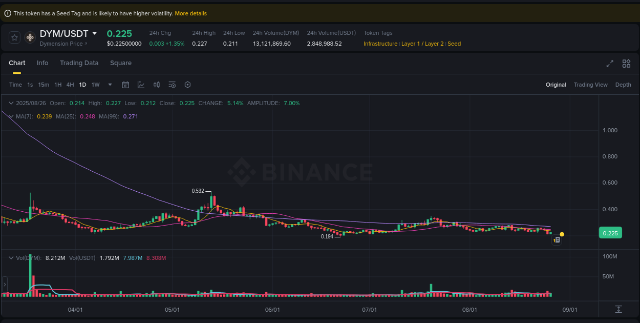The height and width of the screenshot is (323, 640).
Task: Enter fullscreen via the diagonal arrows icon
Action: click(609, 63)
